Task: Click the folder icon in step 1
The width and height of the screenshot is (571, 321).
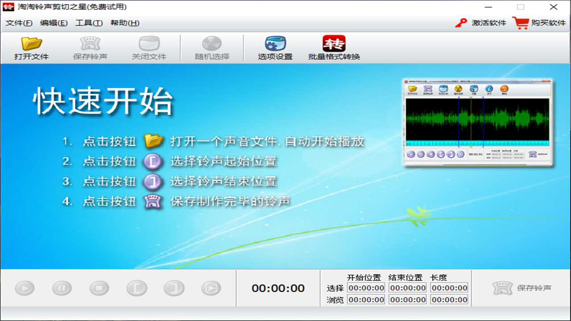Action: (154, 141)
